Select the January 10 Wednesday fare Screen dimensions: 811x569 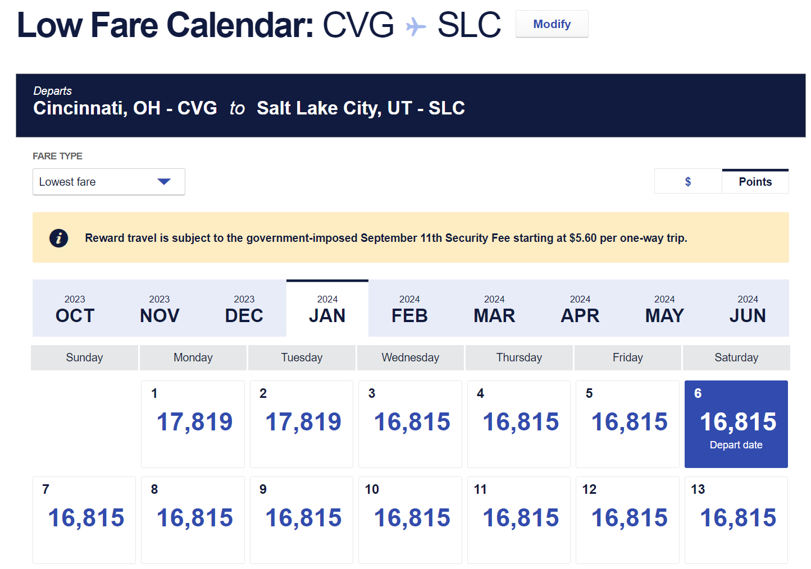(411, 520)
